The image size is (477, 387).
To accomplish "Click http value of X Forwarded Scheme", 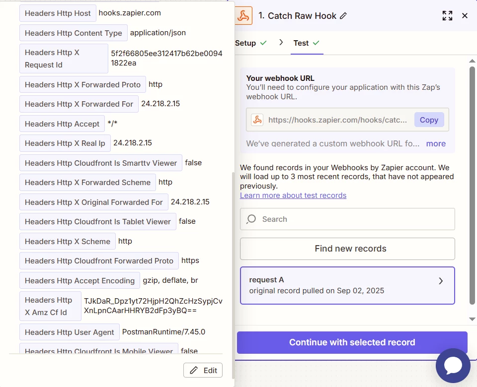I will 165,182.
